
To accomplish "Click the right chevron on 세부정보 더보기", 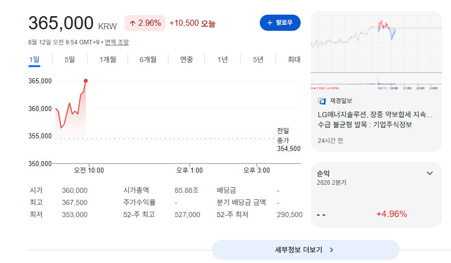I will pyautogui.click(x=331, y=250).
